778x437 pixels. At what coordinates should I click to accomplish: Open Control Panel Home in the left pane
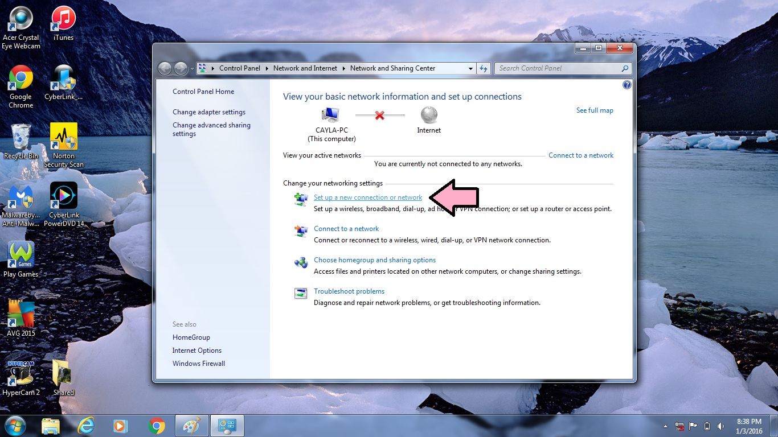click(x=203, y=92)
